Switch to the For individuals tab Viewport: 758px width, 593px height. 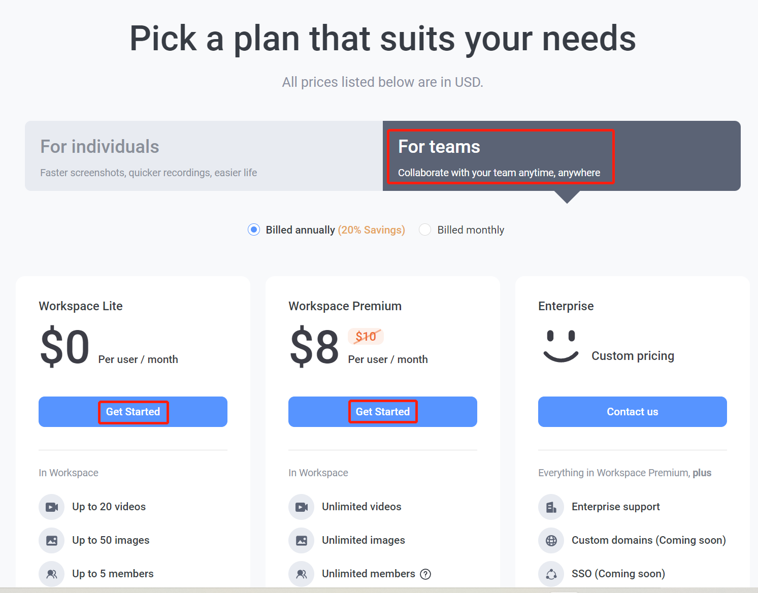204,156
